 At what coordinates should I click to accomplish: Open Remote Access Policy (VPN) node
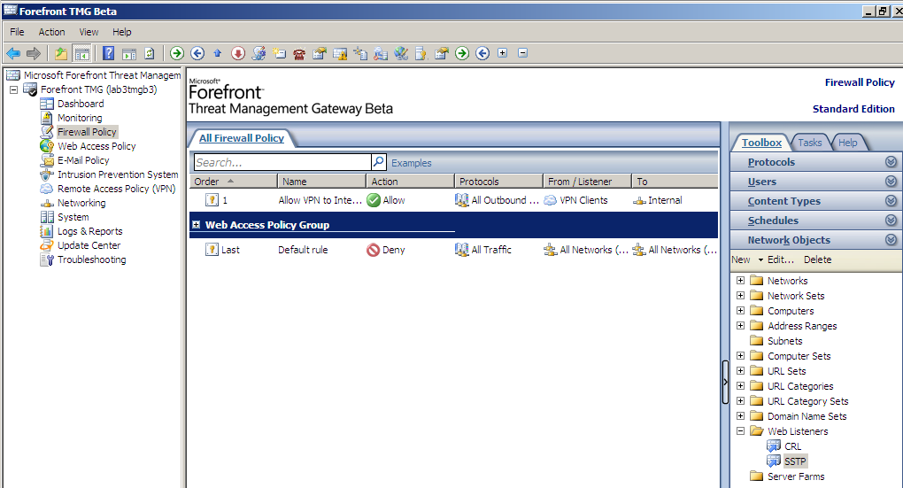[116, 189]
